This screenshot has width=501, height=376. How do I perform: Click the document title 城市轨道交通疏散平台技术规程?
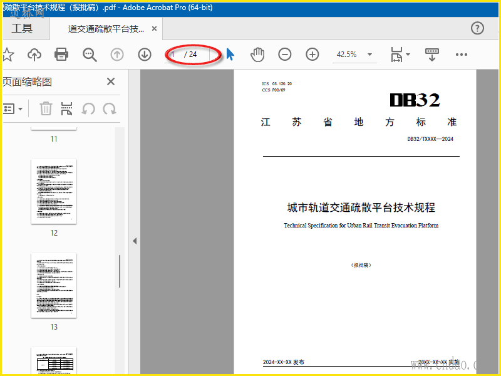(x=361, y=207)
